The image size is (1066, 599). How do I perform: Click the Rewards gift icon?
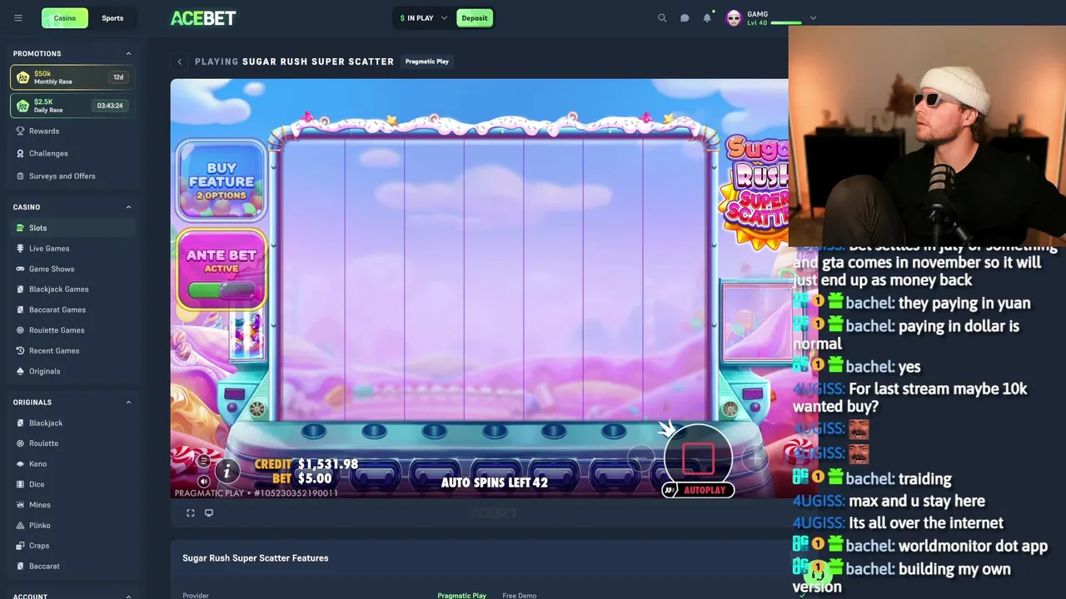pos(21,131)
